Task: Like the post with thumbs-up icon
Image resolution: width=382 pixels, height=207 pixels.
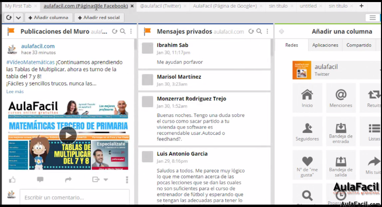Action: point(12,180)
